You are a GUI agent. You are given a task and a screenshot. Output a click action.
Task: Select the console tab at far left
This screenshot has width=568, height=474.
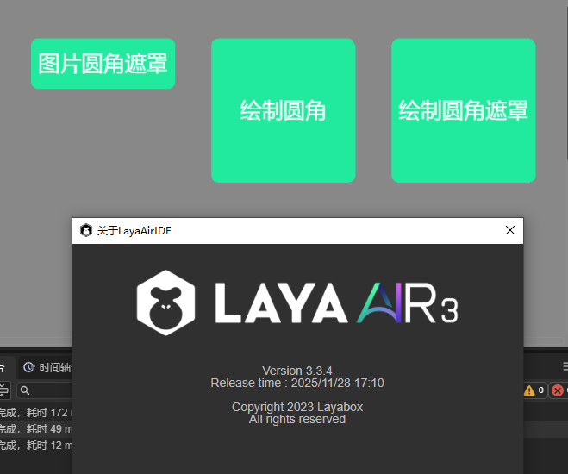click(x=3, y=368)
